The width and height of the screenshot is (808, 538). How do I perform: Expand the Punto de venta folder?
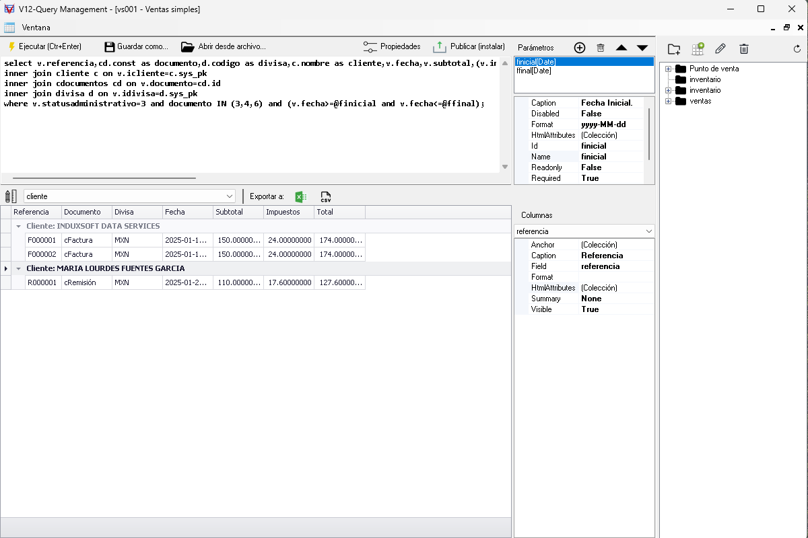coord(668,69)
